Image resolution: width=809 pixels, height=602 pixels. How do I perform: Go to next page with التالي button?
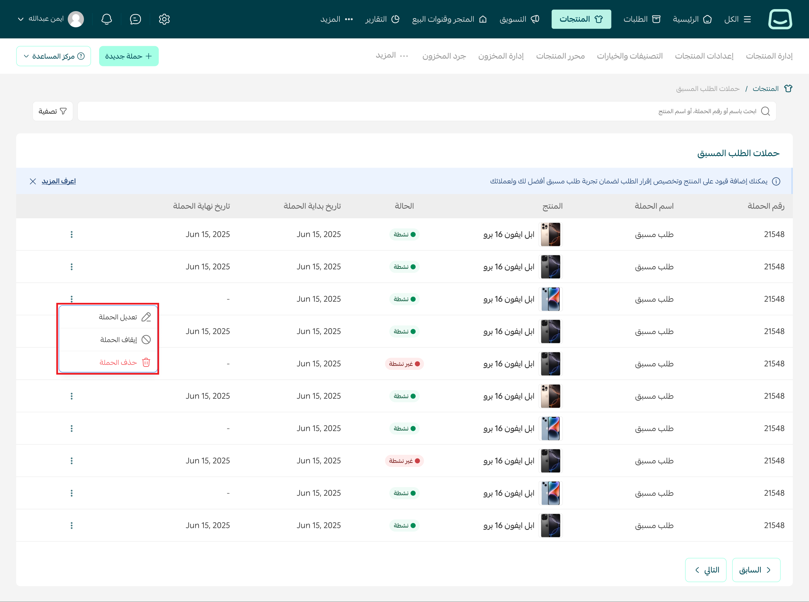[x=706, y=570]
